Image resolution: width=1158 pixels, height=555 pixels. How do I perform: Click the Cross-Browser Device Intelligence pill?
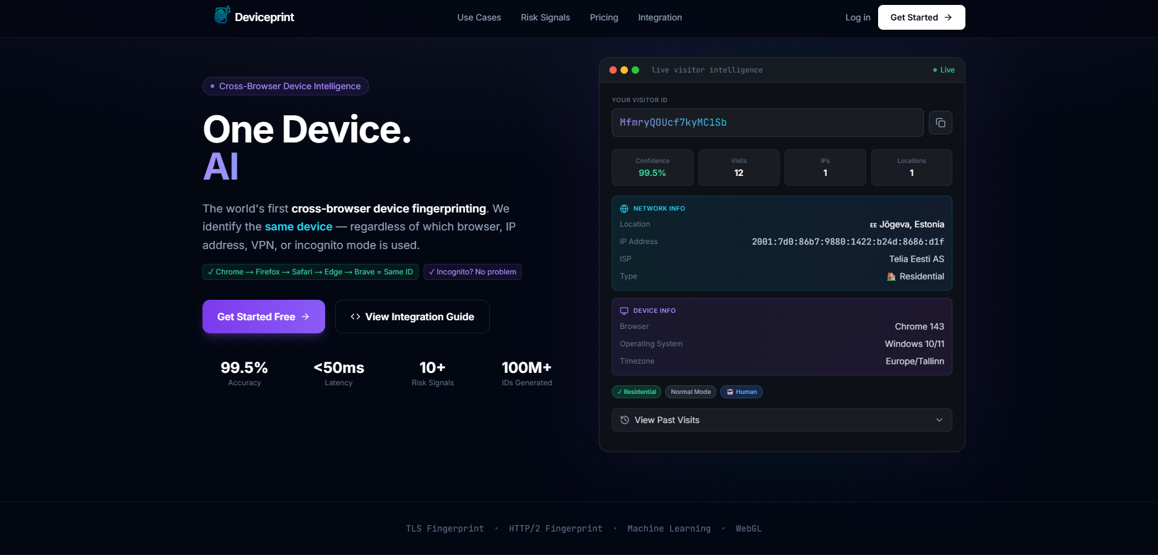click(285, 86)
